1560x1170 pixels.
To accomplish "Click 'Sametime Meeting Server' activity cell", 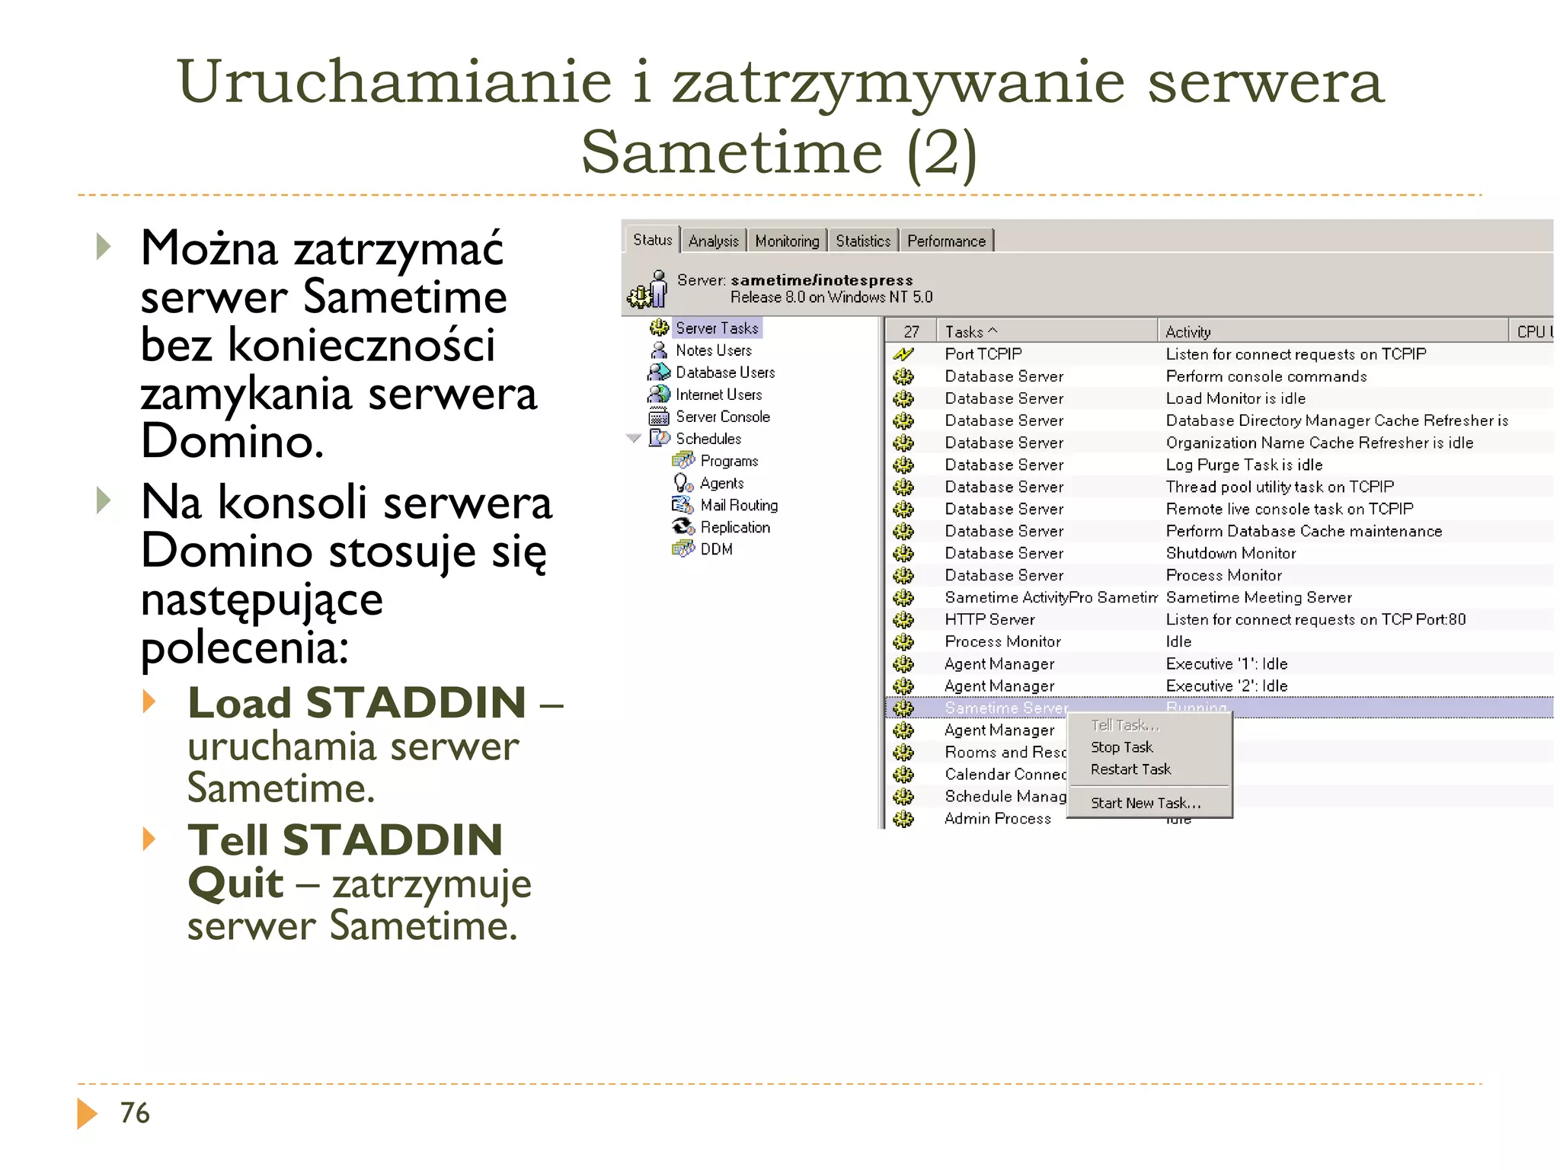I will [1258, 597].
